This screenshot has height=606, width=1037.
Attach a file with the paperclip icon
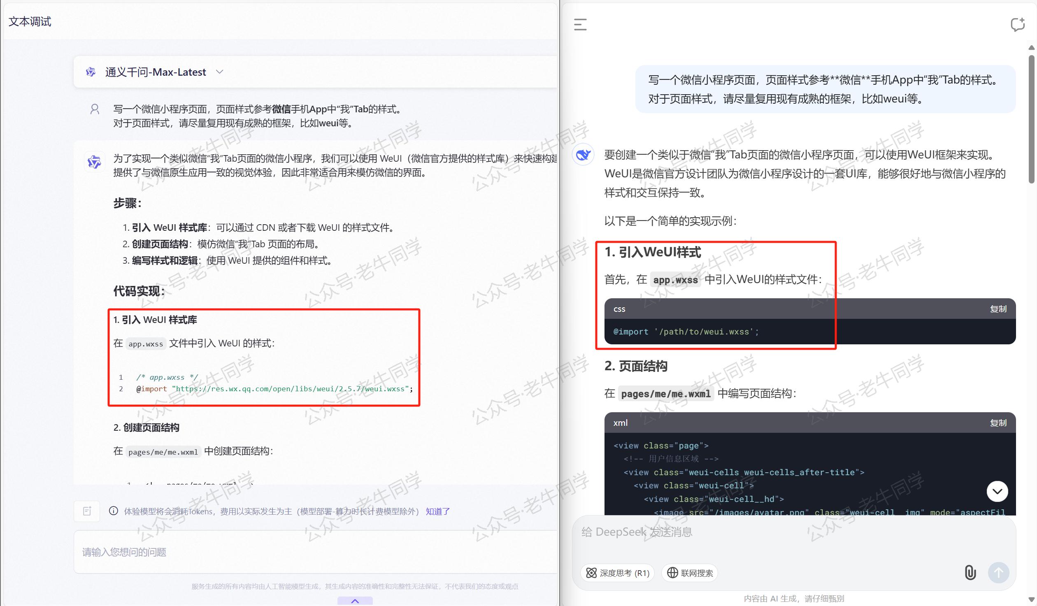970,572
